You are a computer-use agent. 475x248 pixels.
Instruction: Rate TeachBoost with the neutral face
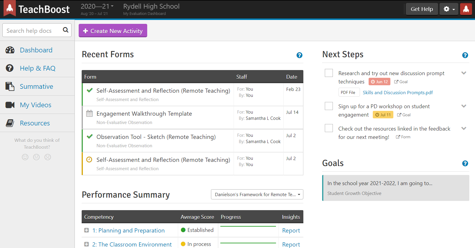pyautogui.click(x=36, y=157)
